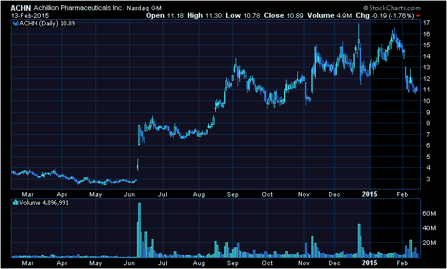Screen dimensions: 447x269
Task: Click the Sep label under the price chart
Action: [233, 195]
